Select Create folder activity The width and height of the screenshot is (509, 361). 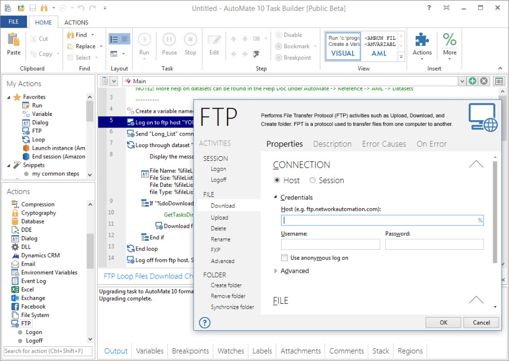tap(226, 285)
